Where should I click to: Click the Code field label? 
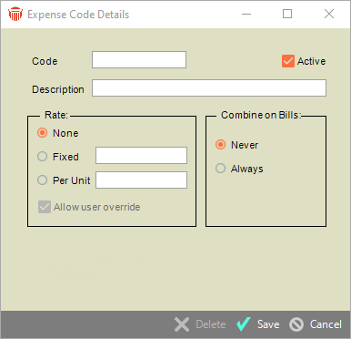pyautogui.click(x=45, y=61)
